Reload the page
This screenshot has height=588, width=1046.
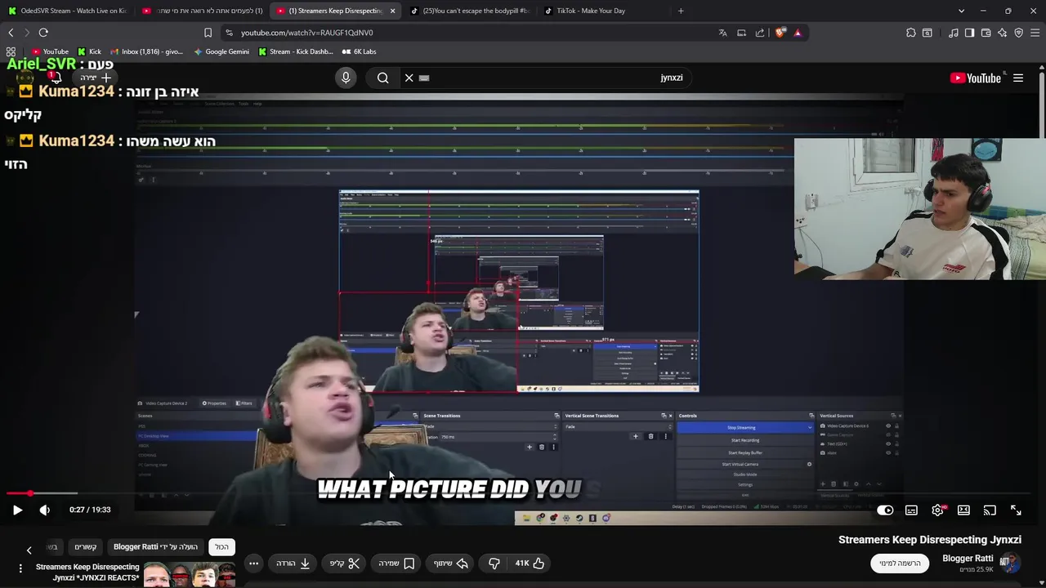click(43, 33)
